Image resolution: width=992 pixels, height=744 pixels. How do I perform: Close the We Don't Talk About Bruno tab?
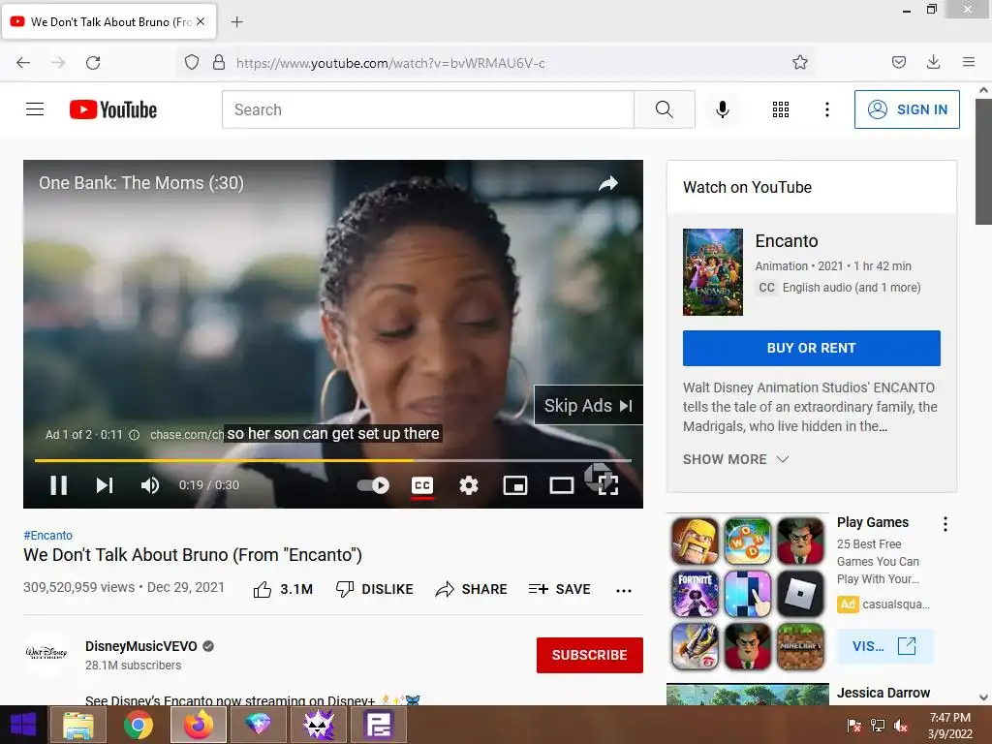[x=201, y=21]
